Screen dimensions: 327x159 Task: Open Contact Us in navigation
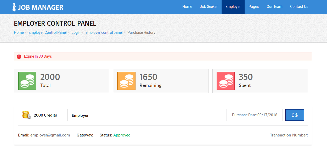click(x=299, y=7)
